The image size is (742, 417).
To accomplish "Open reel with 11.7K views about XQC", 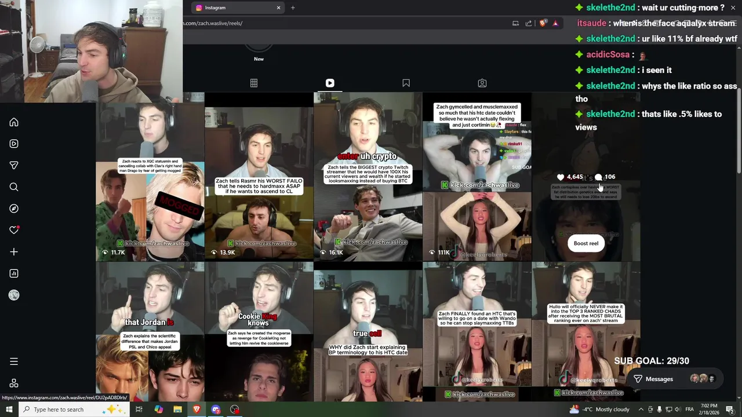I will click(150, 177).
